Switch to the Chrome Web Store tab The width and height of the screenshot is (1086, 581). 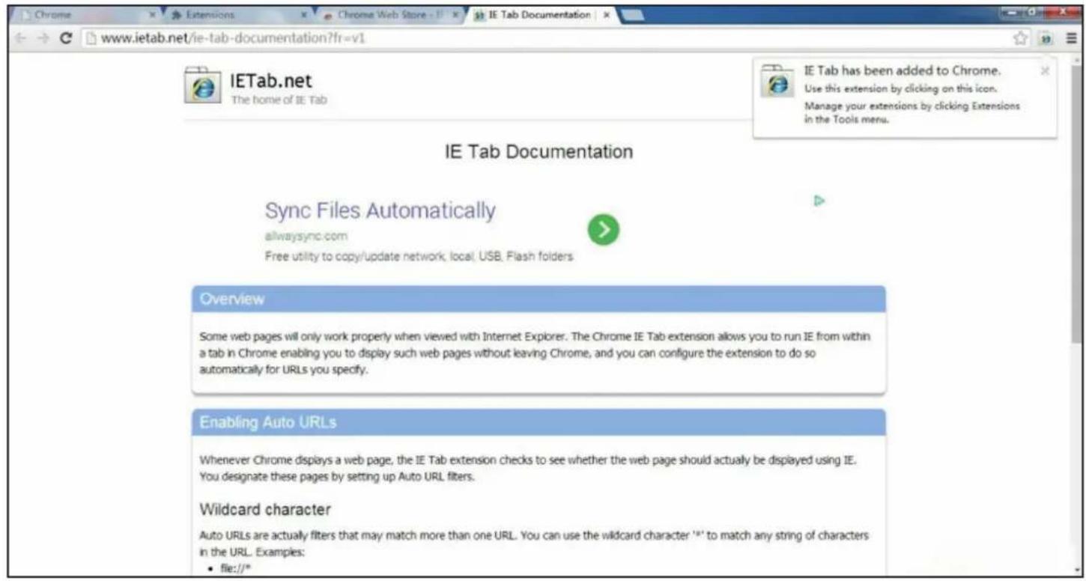click(x=390, y=14)
